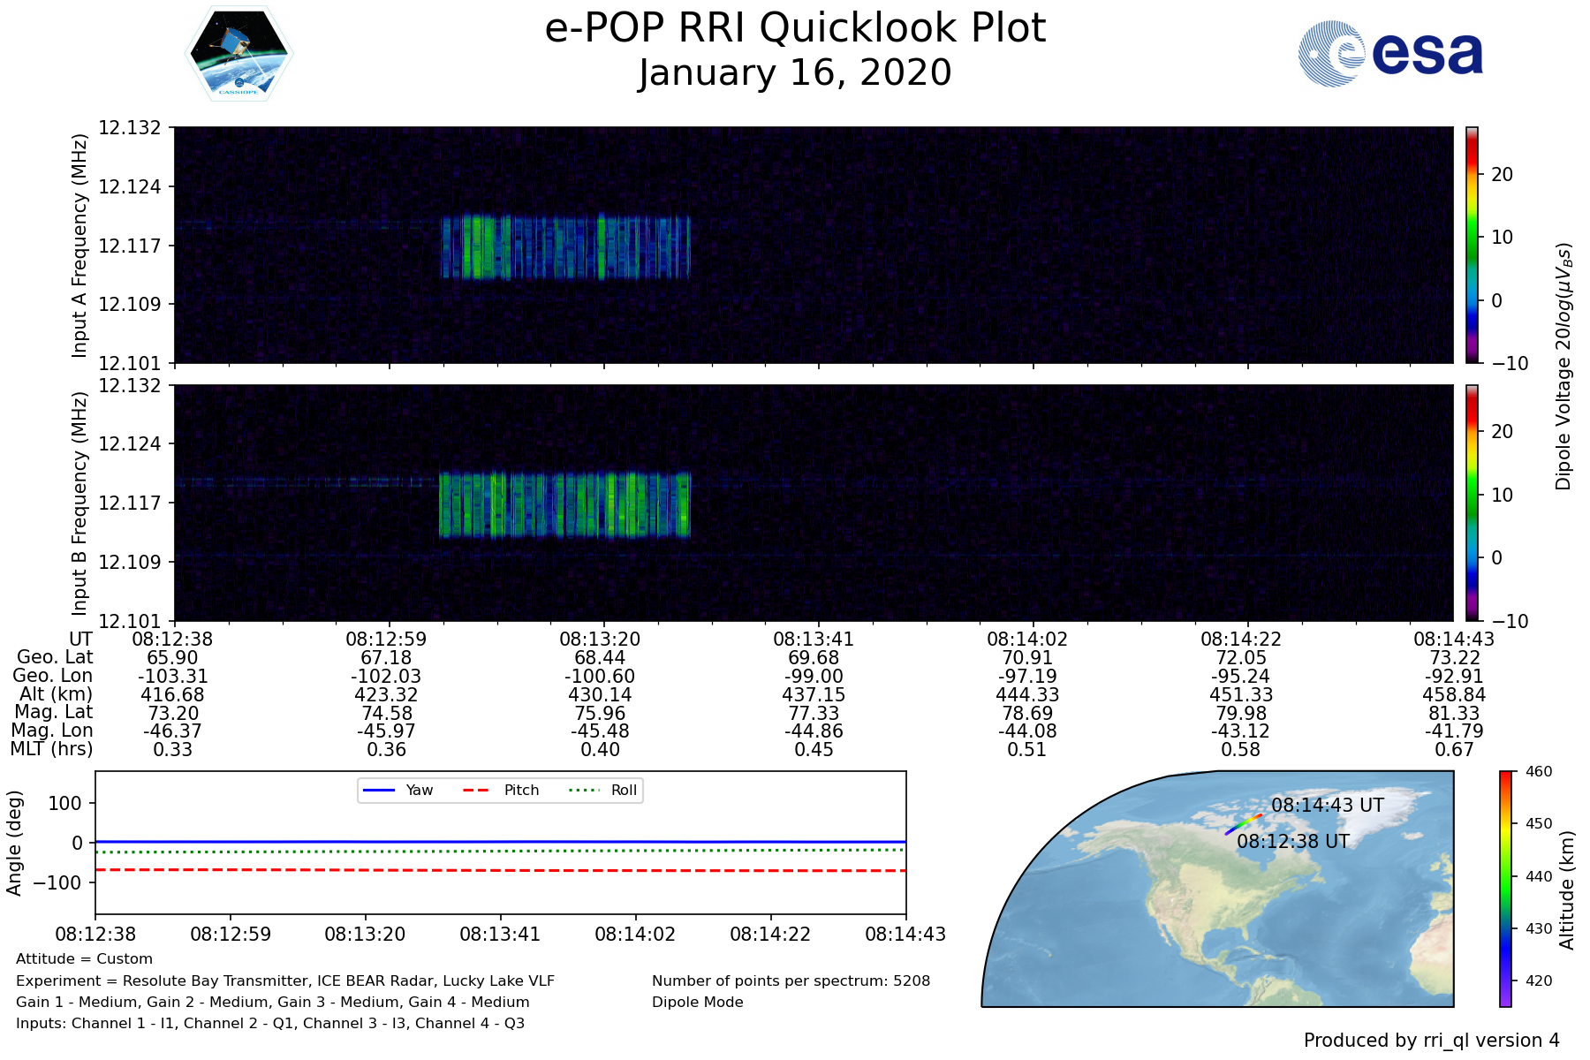Click the Input A dipole voltage colorbar
Screen dimensions: 1590x1060
[x=1473, y=245]
